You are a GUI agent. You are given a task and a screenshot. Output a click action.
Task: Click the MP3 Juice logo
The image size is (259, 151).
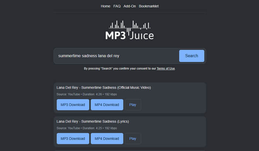pyautogui.click(x=129, y=30)
